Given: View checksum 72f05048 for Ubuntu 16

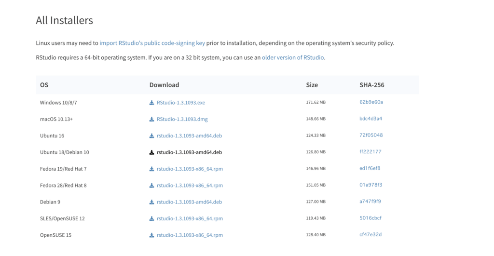Looking at the screenshot, I should pos(371,135).
